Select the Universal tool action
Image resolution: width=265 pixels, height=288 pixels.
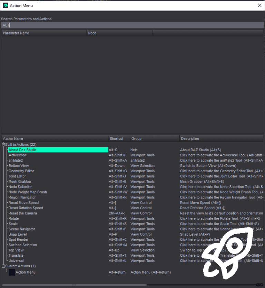(16, 261)
